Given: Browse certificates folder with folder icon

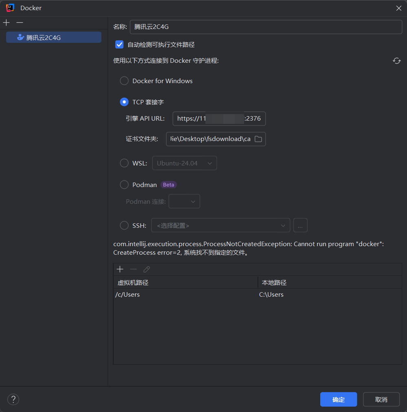Looking at the screenshot, I should 258,139.
